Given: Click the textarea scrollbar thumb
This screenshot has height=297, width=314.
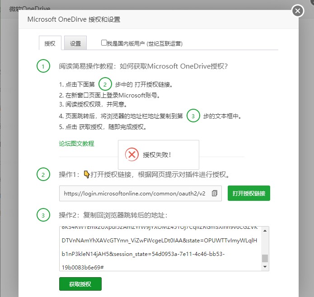Looking at the screenshot, I should tap(265, 258).
